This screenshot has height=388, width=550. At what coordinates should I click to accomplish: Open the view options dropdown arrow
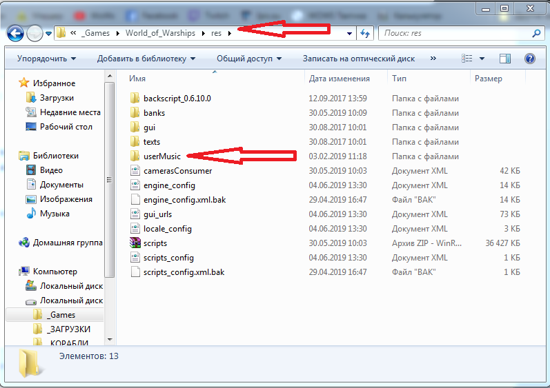click(482, 59)
